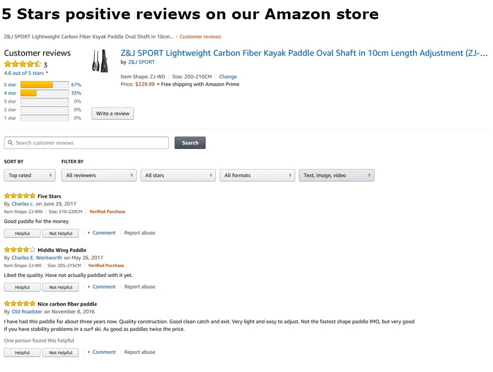Mark Old Roadster review as Not Helpful
Screen dimensions: 493x372
click(60, 352)
